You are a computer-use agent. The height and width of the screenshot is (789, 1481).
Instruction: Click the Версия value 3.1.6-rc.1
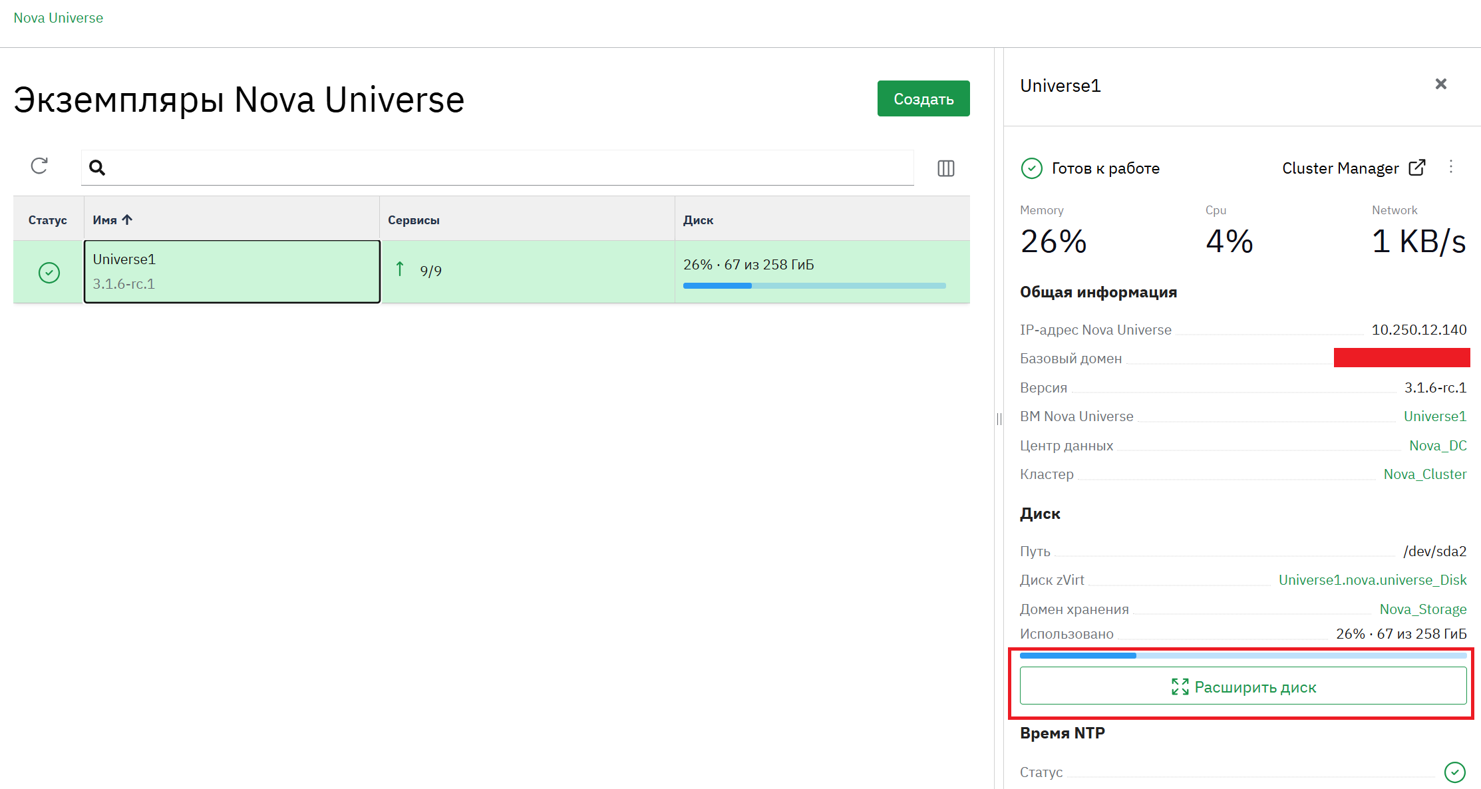pos(1435,388)
